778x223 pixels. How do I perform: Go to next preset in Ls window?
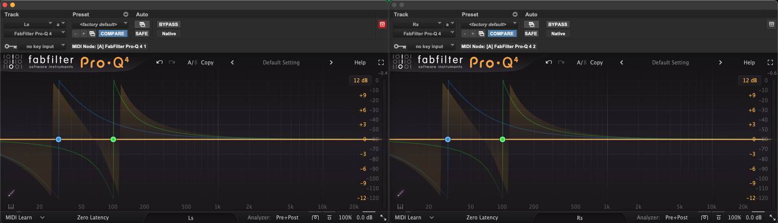(x=331, y=62)
